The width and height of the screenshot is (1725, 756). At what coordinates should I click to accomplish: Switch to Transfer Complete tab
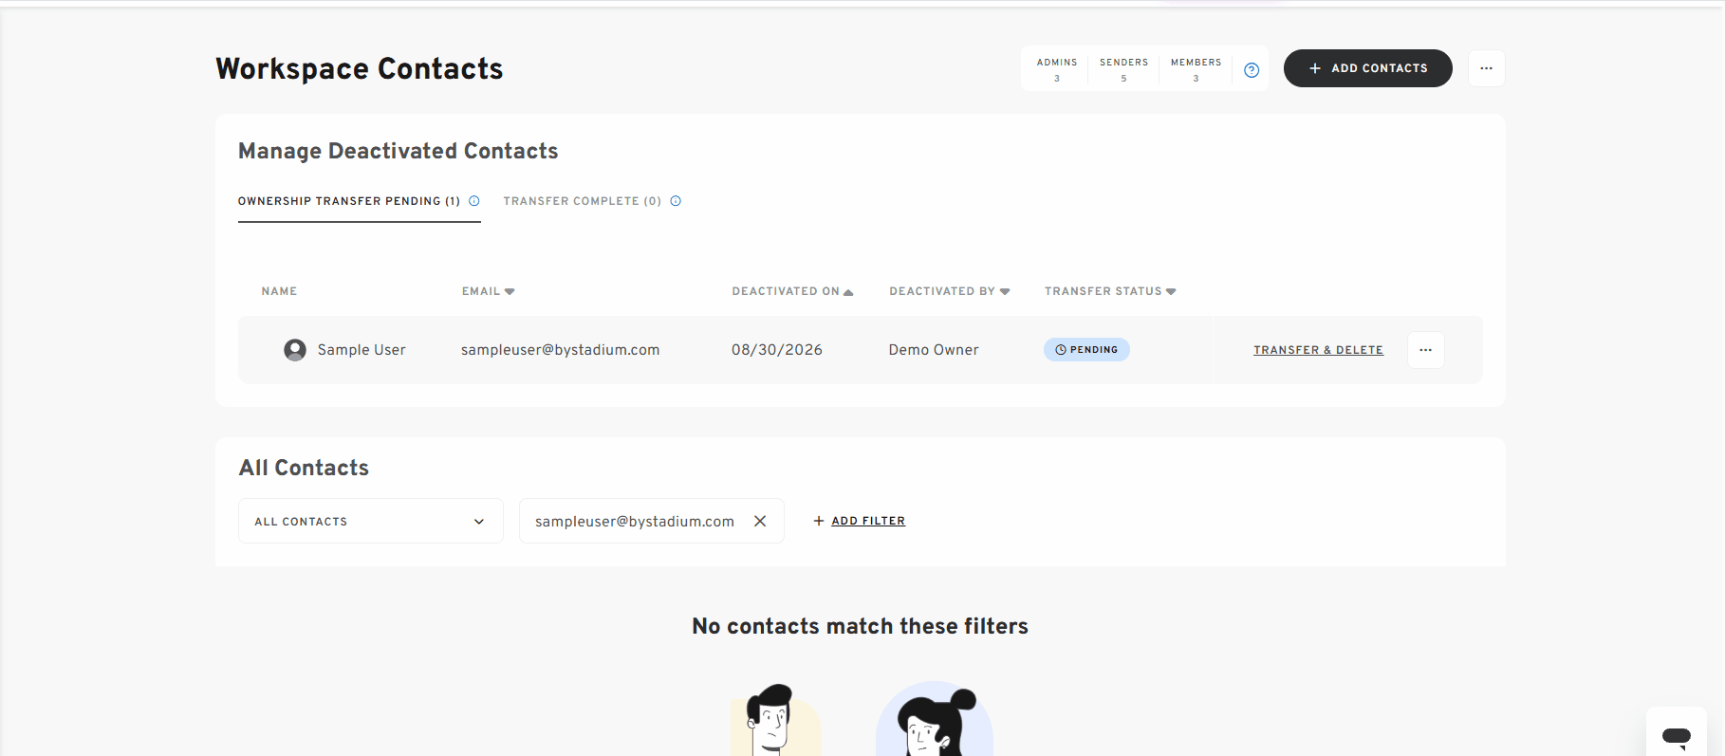click(583, 201)
